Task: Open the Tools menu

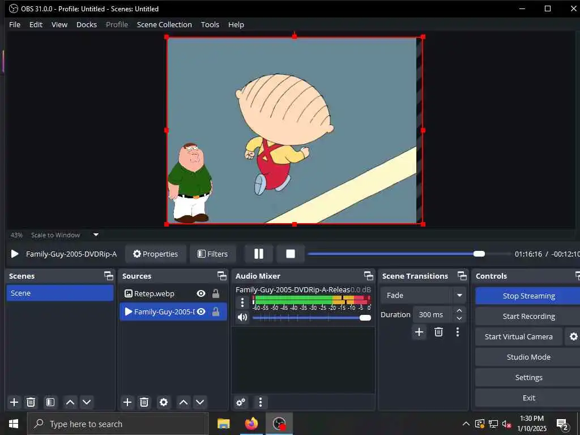Action: click(210, 24)
